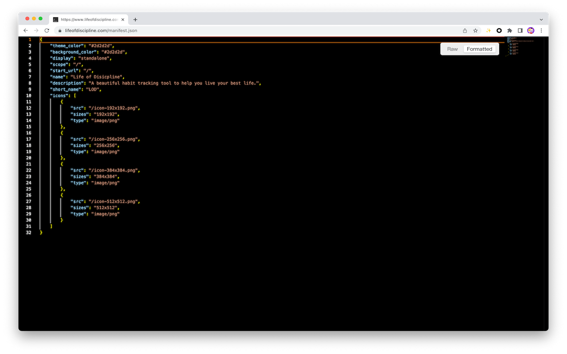567x354 pixels.
Task: Close the lifeofdiscipline.com tab
Action: 123,19
